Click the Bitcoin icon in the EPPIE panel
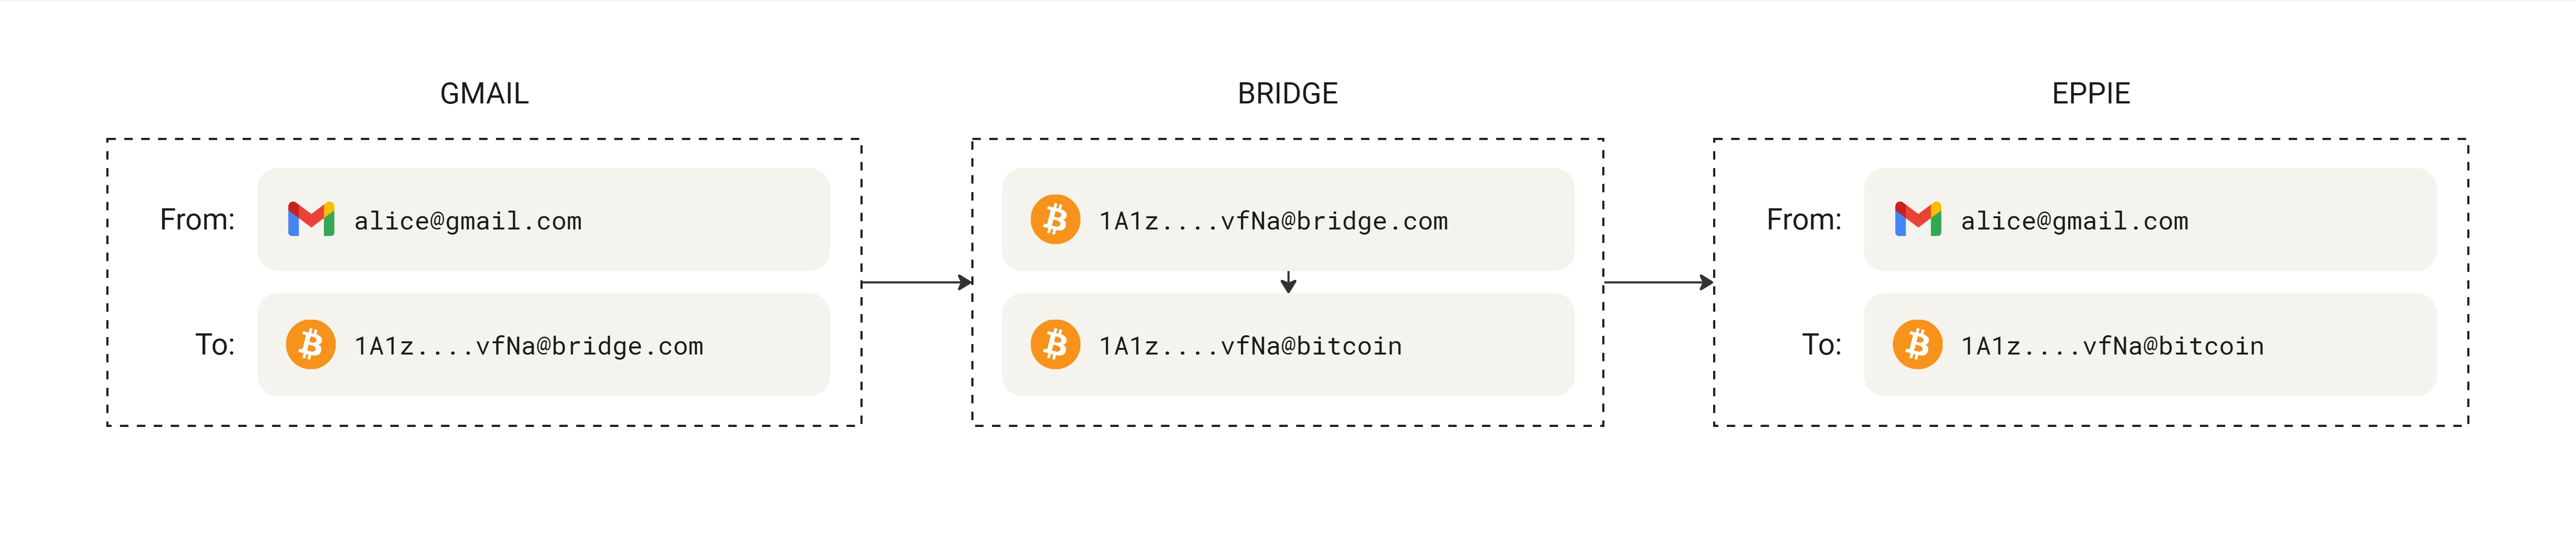The height and width of the screenshot is (536, 2576). 1917,345
